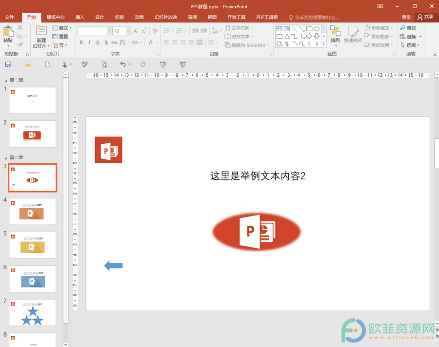Collapse the 第二章 section in slide panel
Screen dimensions: 439x347
click(x=5, y=158)
